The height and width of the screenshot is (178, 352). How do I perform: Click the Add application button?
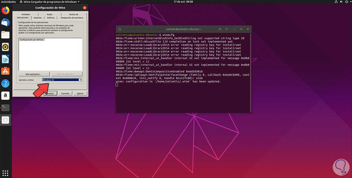pyautogui.click(x=33, y=74)
